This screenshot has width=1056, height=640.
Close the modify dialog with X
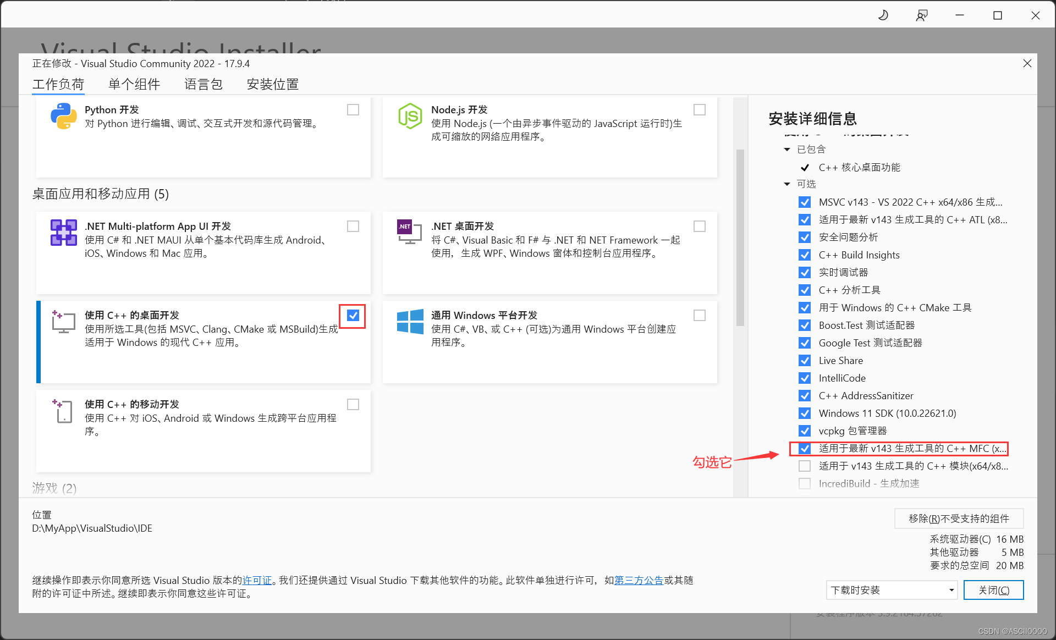1027,63
